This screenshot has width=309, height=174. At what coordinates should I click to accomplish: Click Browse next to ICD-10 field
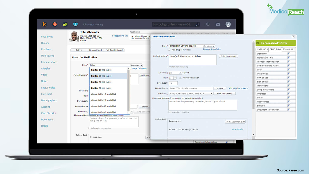pyautogui.click(x=220, y=88)
